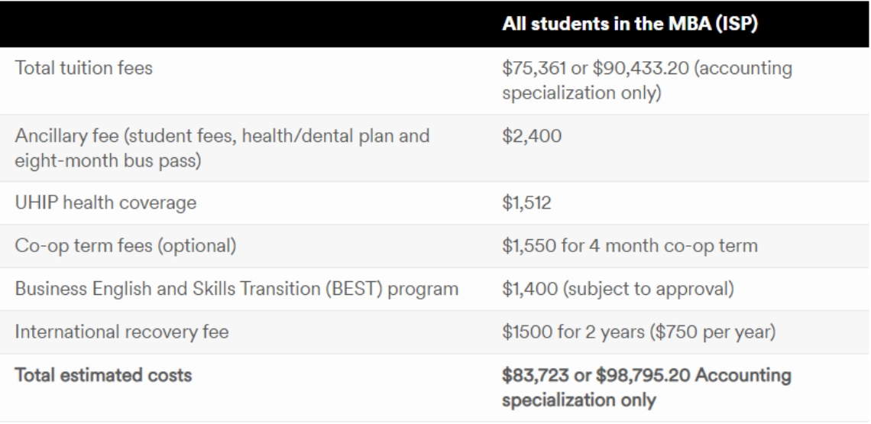Click the '$1,400 (subject to approval)' value
The height and width of the screenshot is (424, 871).
pyautogui.click(x=617, y=289)
